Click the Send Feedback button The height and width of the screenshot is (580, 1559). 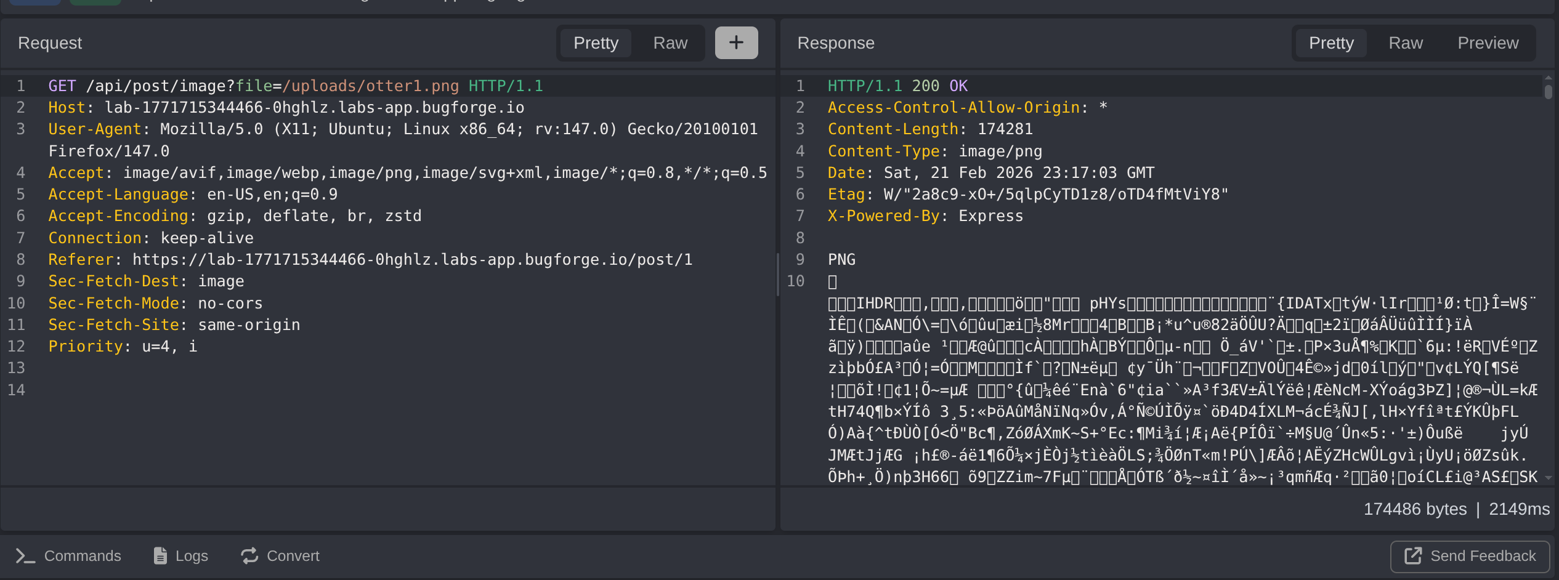[x=1470, y=556]
